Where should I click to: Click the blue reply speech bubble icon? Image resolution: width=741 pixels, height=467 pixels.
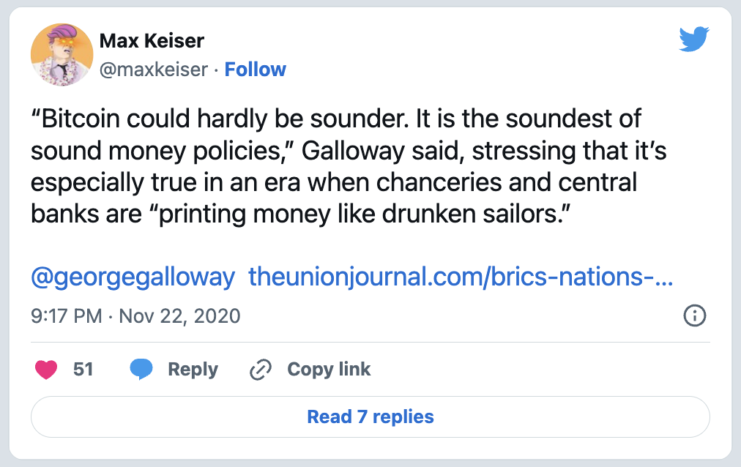pyautogui.click(x=141, y=369)
